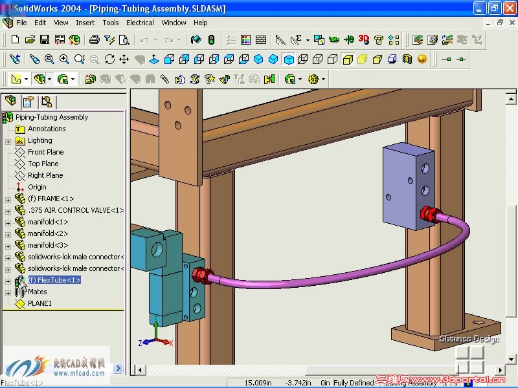Expand the Mates folder
This screenshot has height=388, width=518.
click(8, 293)
